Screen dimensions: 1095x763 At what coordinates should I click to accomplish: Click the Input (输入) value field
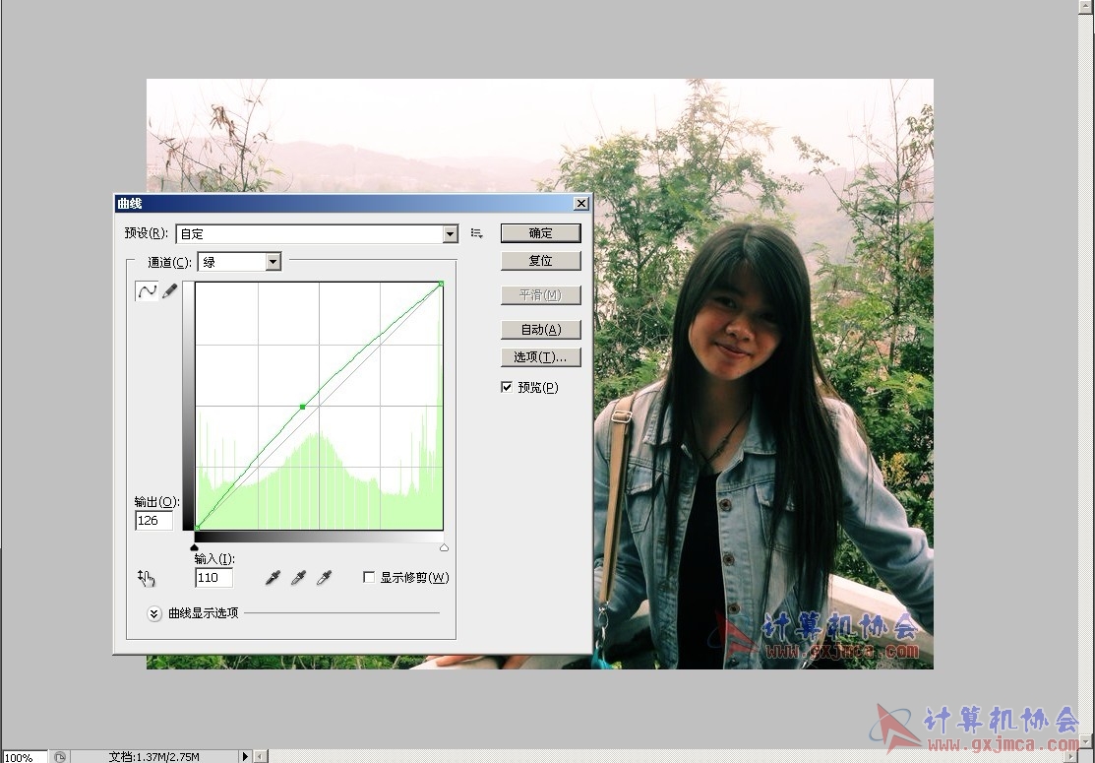(x=213, y=578)
